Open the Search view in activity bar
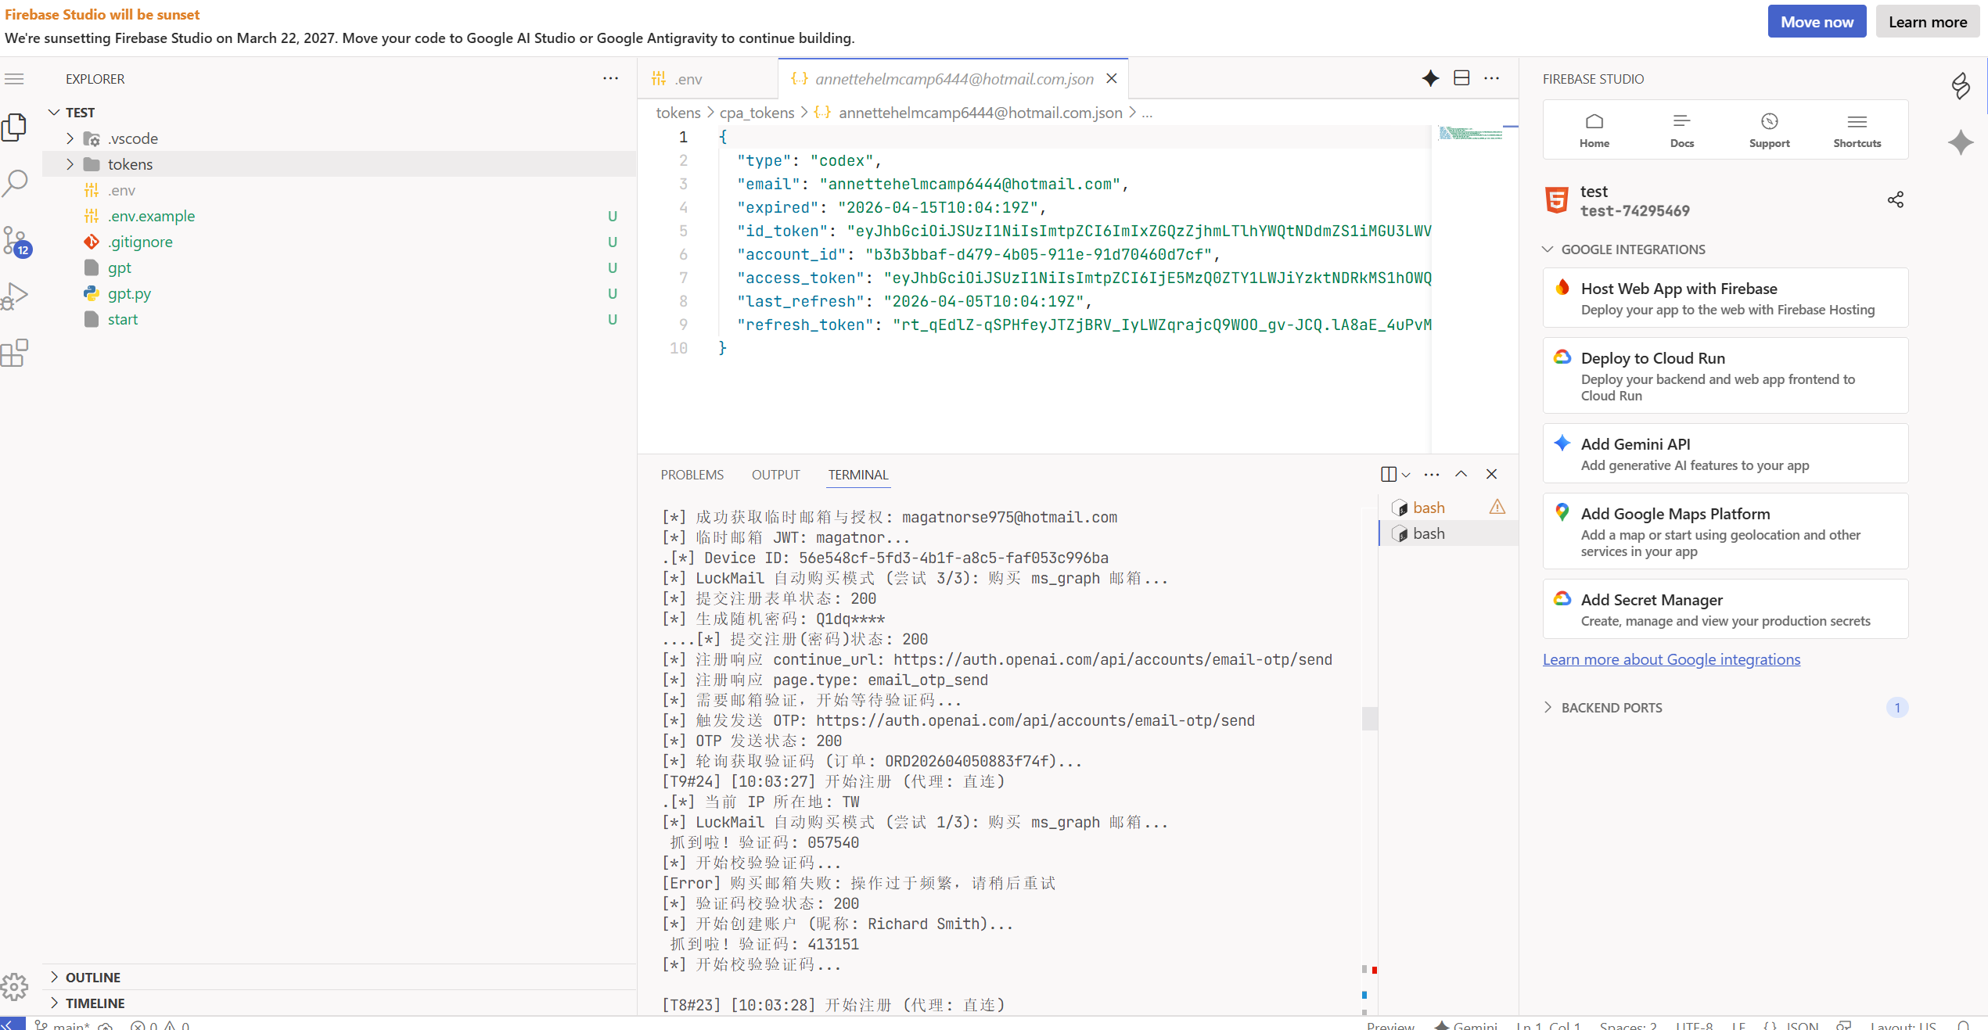 coord(15,184)
